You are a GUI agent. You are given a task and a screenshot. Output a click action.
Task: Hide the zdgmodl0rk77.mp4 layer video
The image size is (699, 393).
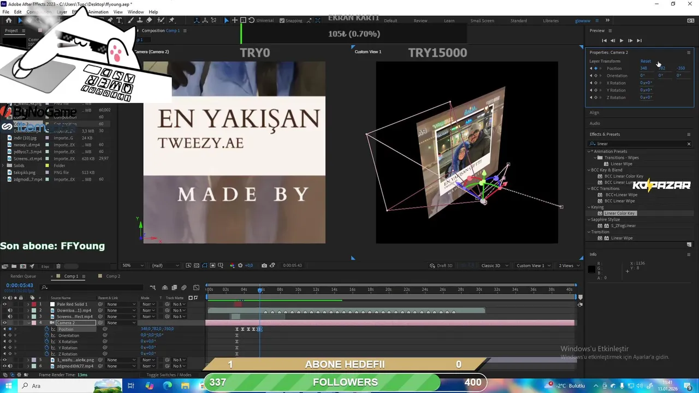[x=4, y=366]
